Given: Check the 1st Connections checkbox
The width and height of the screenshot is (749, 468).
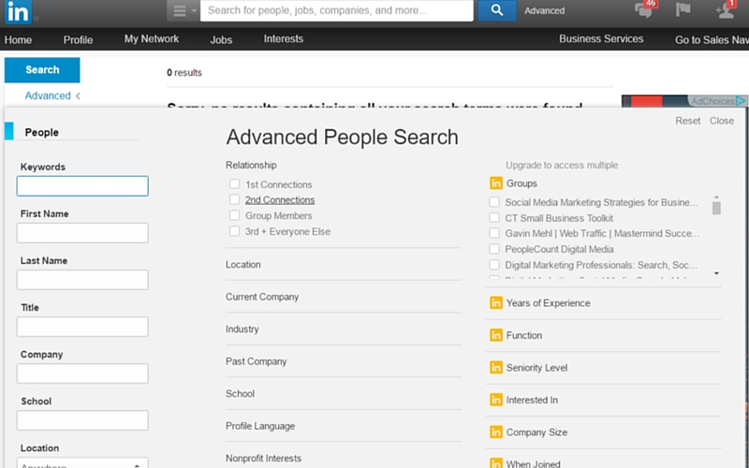Looking at the screenshot, I should pos(234,183).
